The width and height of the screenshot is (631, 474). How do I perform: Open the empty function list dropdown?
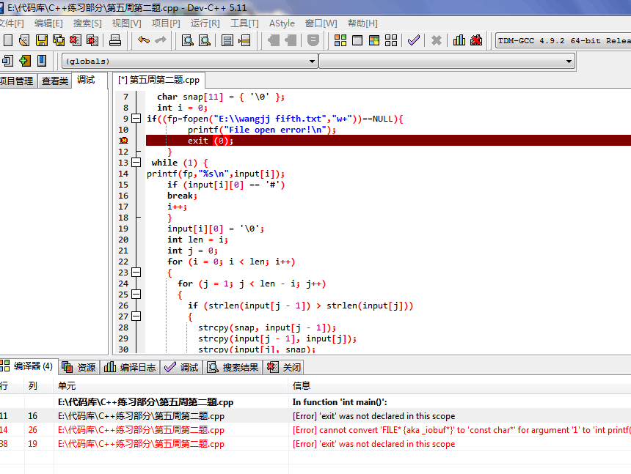(x=447, y=62)
